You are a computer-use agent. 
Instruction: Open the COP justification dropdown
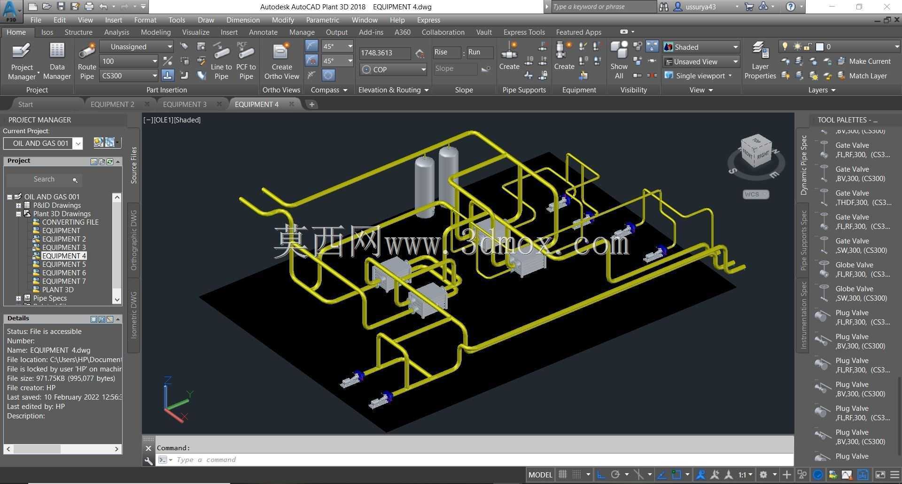click(x=393, y=69)
